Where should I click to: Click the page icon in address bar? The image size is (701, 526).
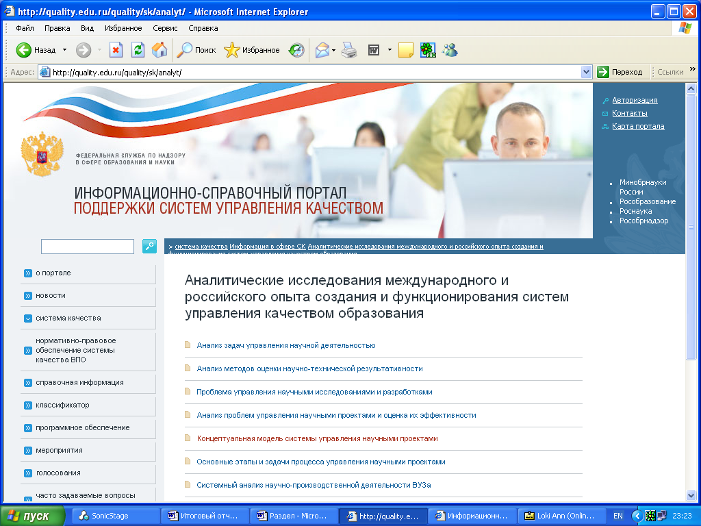[44, 72]
